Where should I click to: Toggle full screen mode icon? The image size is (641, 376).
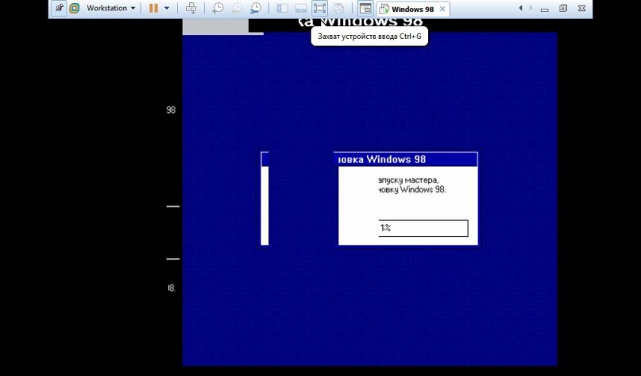coord(319,8)
